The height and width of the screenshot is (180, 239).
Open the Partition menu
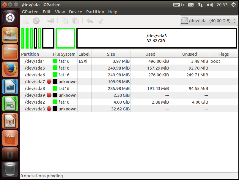(x=95, y=12)
